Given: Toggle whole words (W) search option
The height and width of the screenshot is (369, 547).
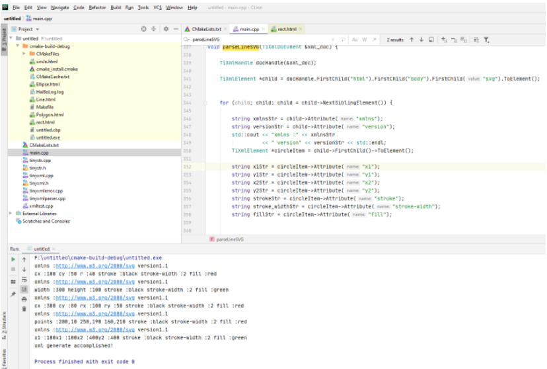Looking at the screenshot, I should [x=364, y=40].
